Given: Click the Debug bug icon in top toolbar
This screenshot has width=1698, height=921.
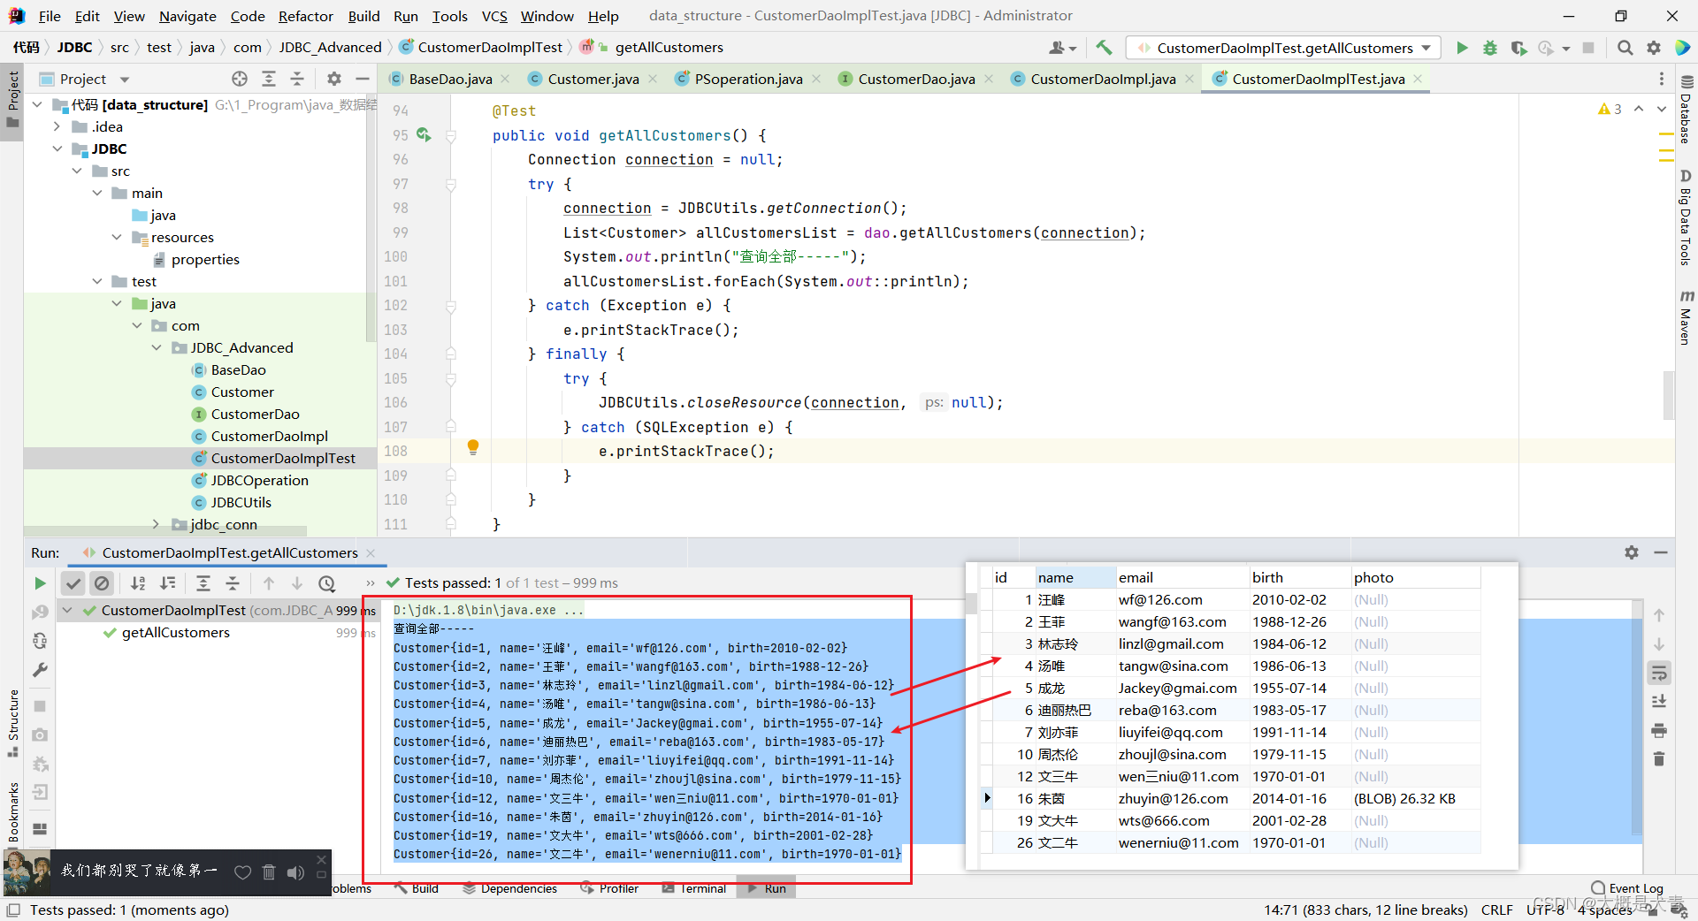Looking at the screenshot, I should 1490,48.
